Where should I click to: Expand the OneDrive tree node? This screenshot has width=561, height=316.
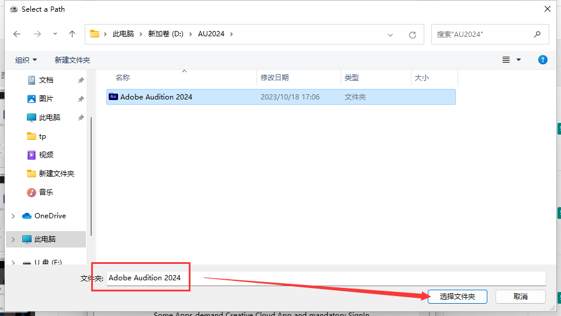[13, 216]
